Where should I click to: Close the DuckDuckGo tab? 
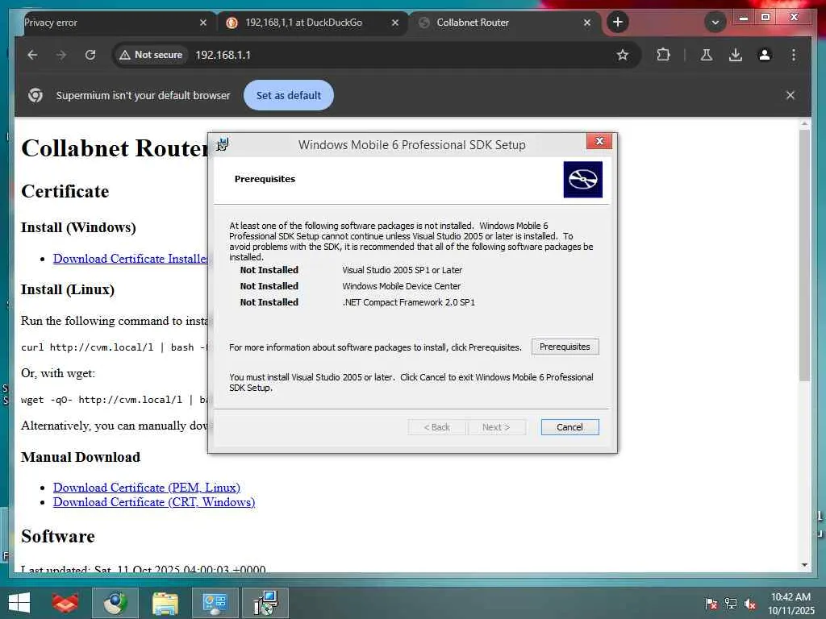pyautogui.click(x=395, y=23)
